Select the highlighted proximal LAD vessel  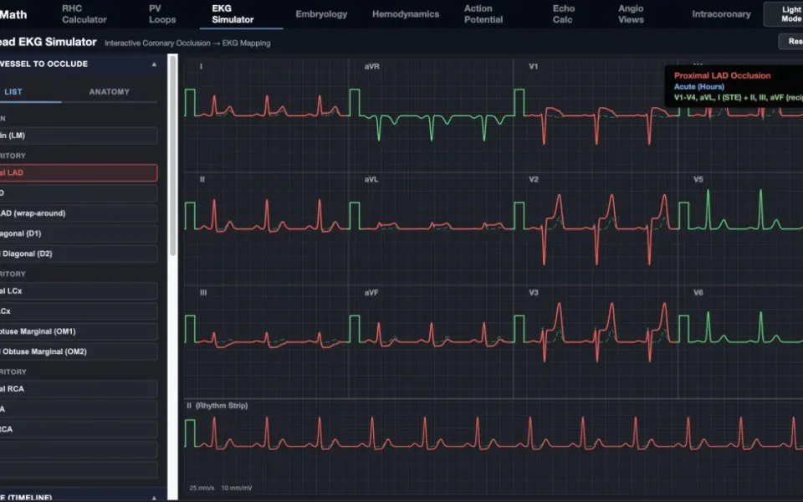[x=79, y=172]
